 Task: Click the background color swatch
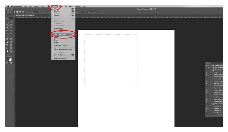[x=10, y=60]
